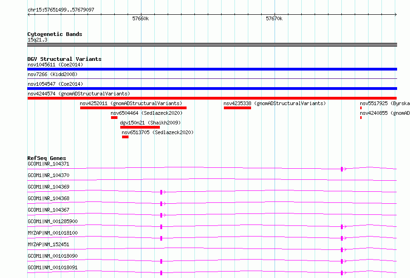Click the Cytogenetic Bands track title
Viewport: 410px width, 278px height.
[55, 34]
